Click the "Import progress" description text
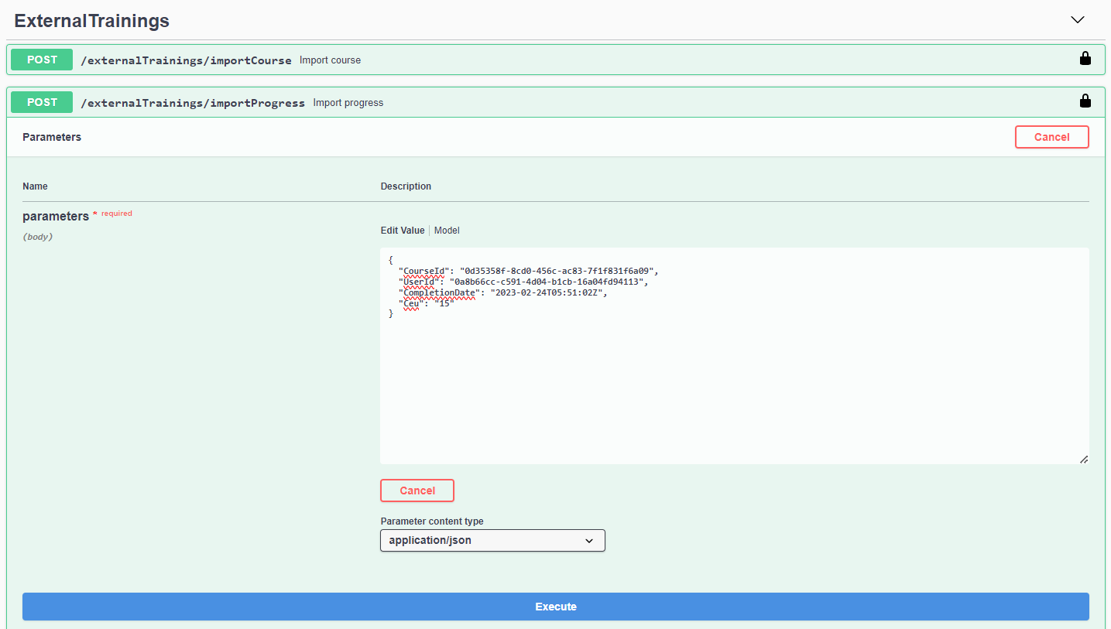The image size is (1111, 629). [x=348, y=103]
